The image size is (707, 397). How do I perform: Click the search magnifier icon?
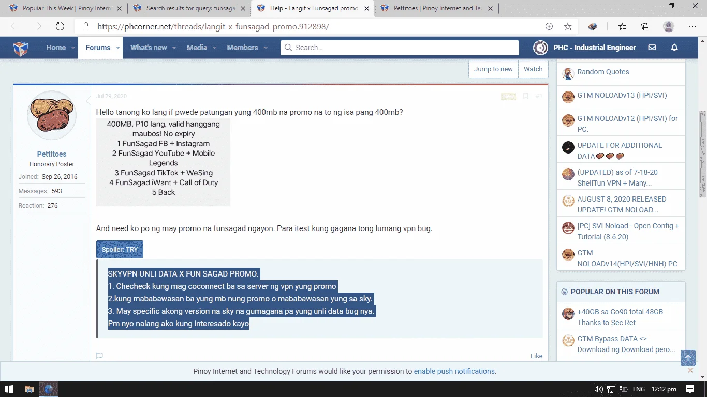click(288, 48)
